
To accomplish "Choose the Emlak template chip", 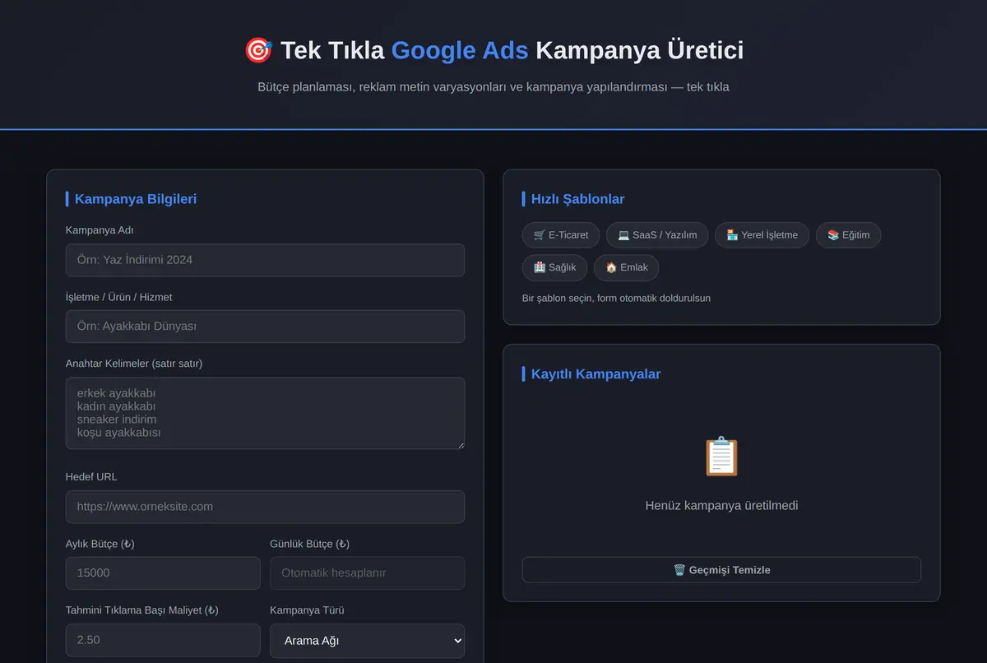I will pyautogui.click(x=626, y=268).
